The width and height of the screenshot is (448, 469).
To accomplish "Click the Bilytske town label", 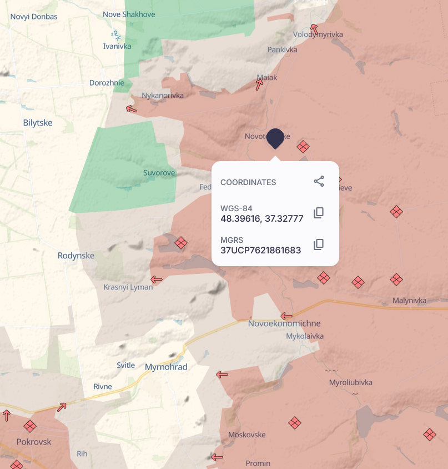I will [x=38, y=123].
